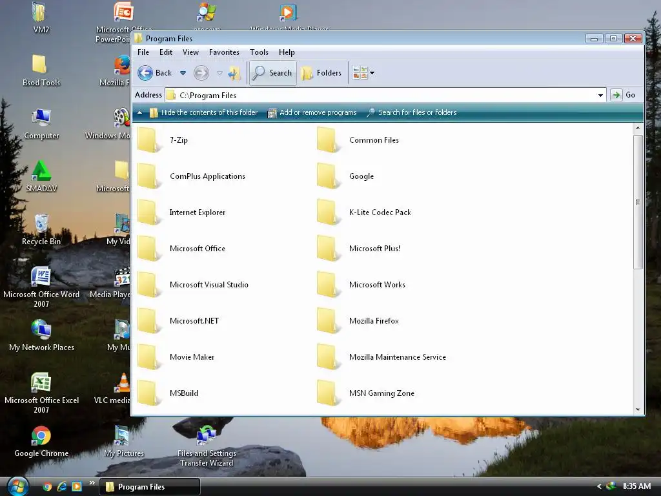Select the MSBuild folder icon
The image size is (661, 496).
click(148, 393)
